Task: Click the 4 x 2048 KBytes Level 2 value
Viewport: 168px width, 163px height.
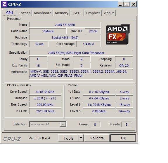Action: [99, 105]
